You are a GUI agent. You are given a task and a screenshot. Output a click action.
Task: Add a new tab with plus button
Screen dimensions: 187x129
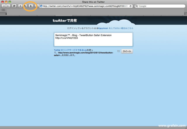pos(185,14)
